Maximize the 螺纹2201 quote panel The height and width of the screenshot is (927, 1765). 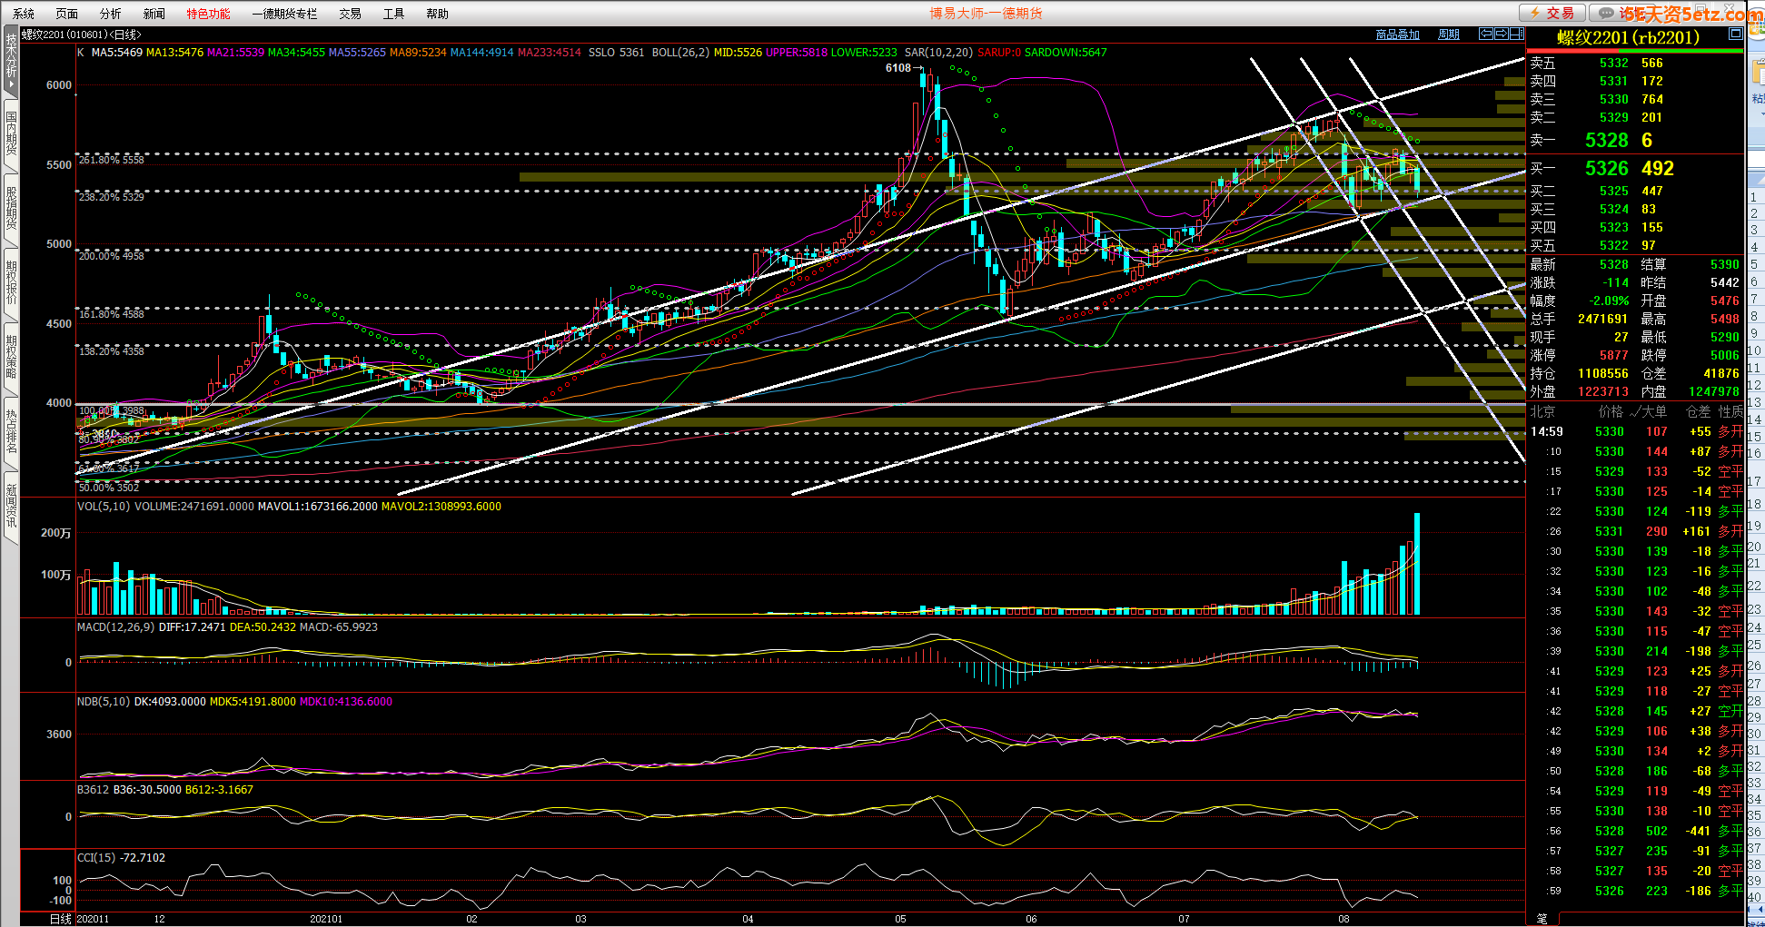point(1735,34)
